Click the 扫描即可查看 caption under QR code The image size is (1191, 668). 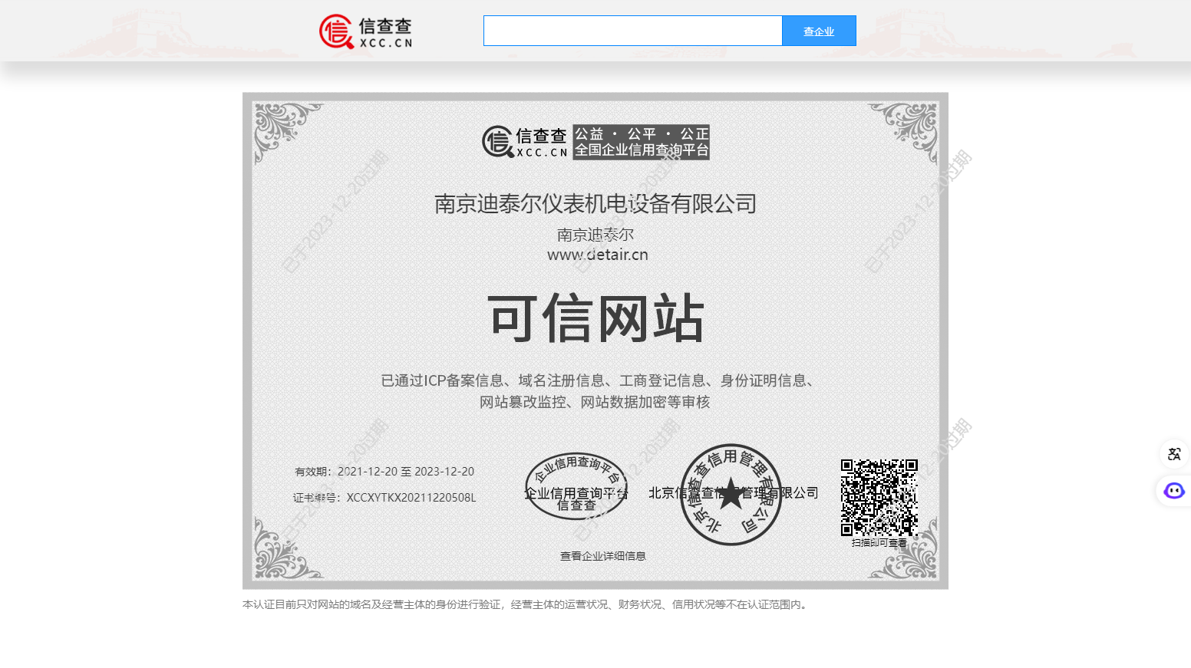[879, 543]
